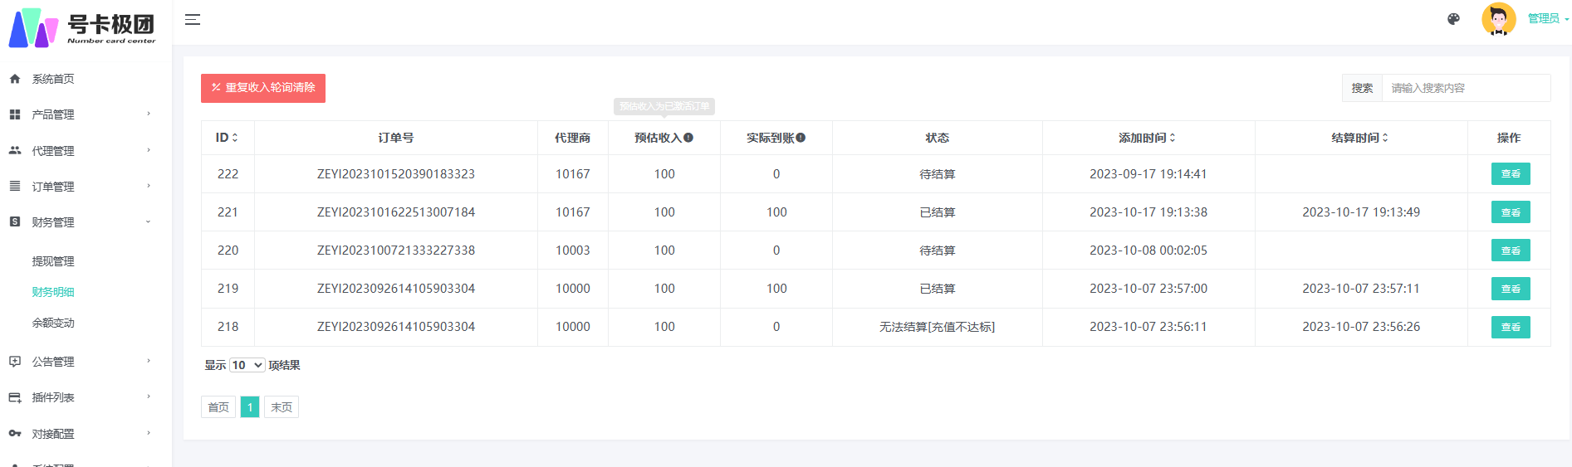This screenshot has height=467, width=1572.
Task: Click the card icon beside 插件列表
Action: (x=15, y=397)
